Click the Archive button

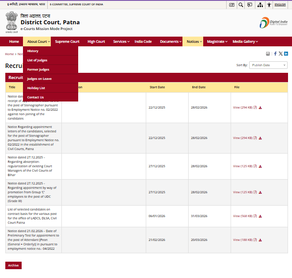pyautogui.click(x=13, y=265)
